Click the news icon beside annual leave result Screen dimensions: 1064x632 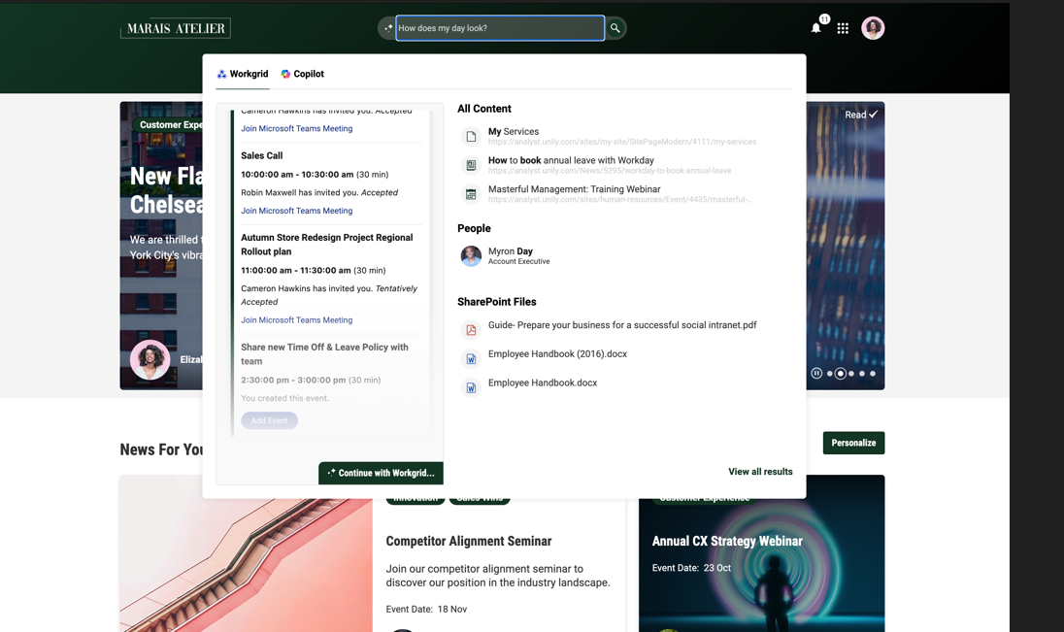point(471,165)
